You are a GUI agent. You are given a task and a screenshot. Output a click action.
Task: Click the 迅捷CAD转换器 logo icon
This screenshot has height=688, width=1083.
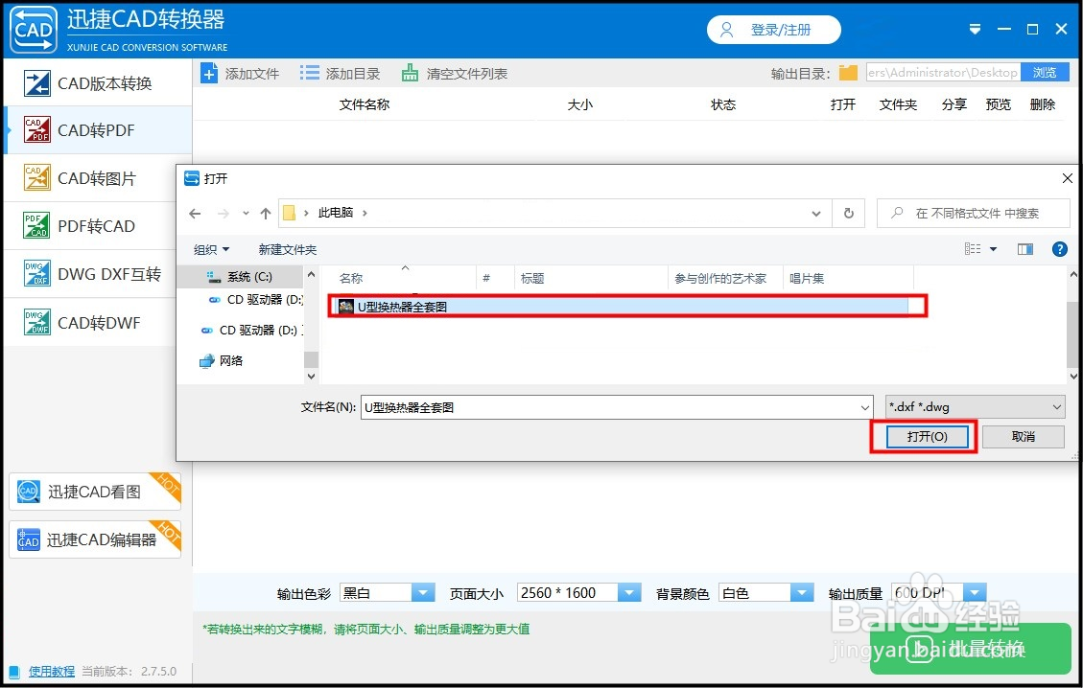click(34, 30)
